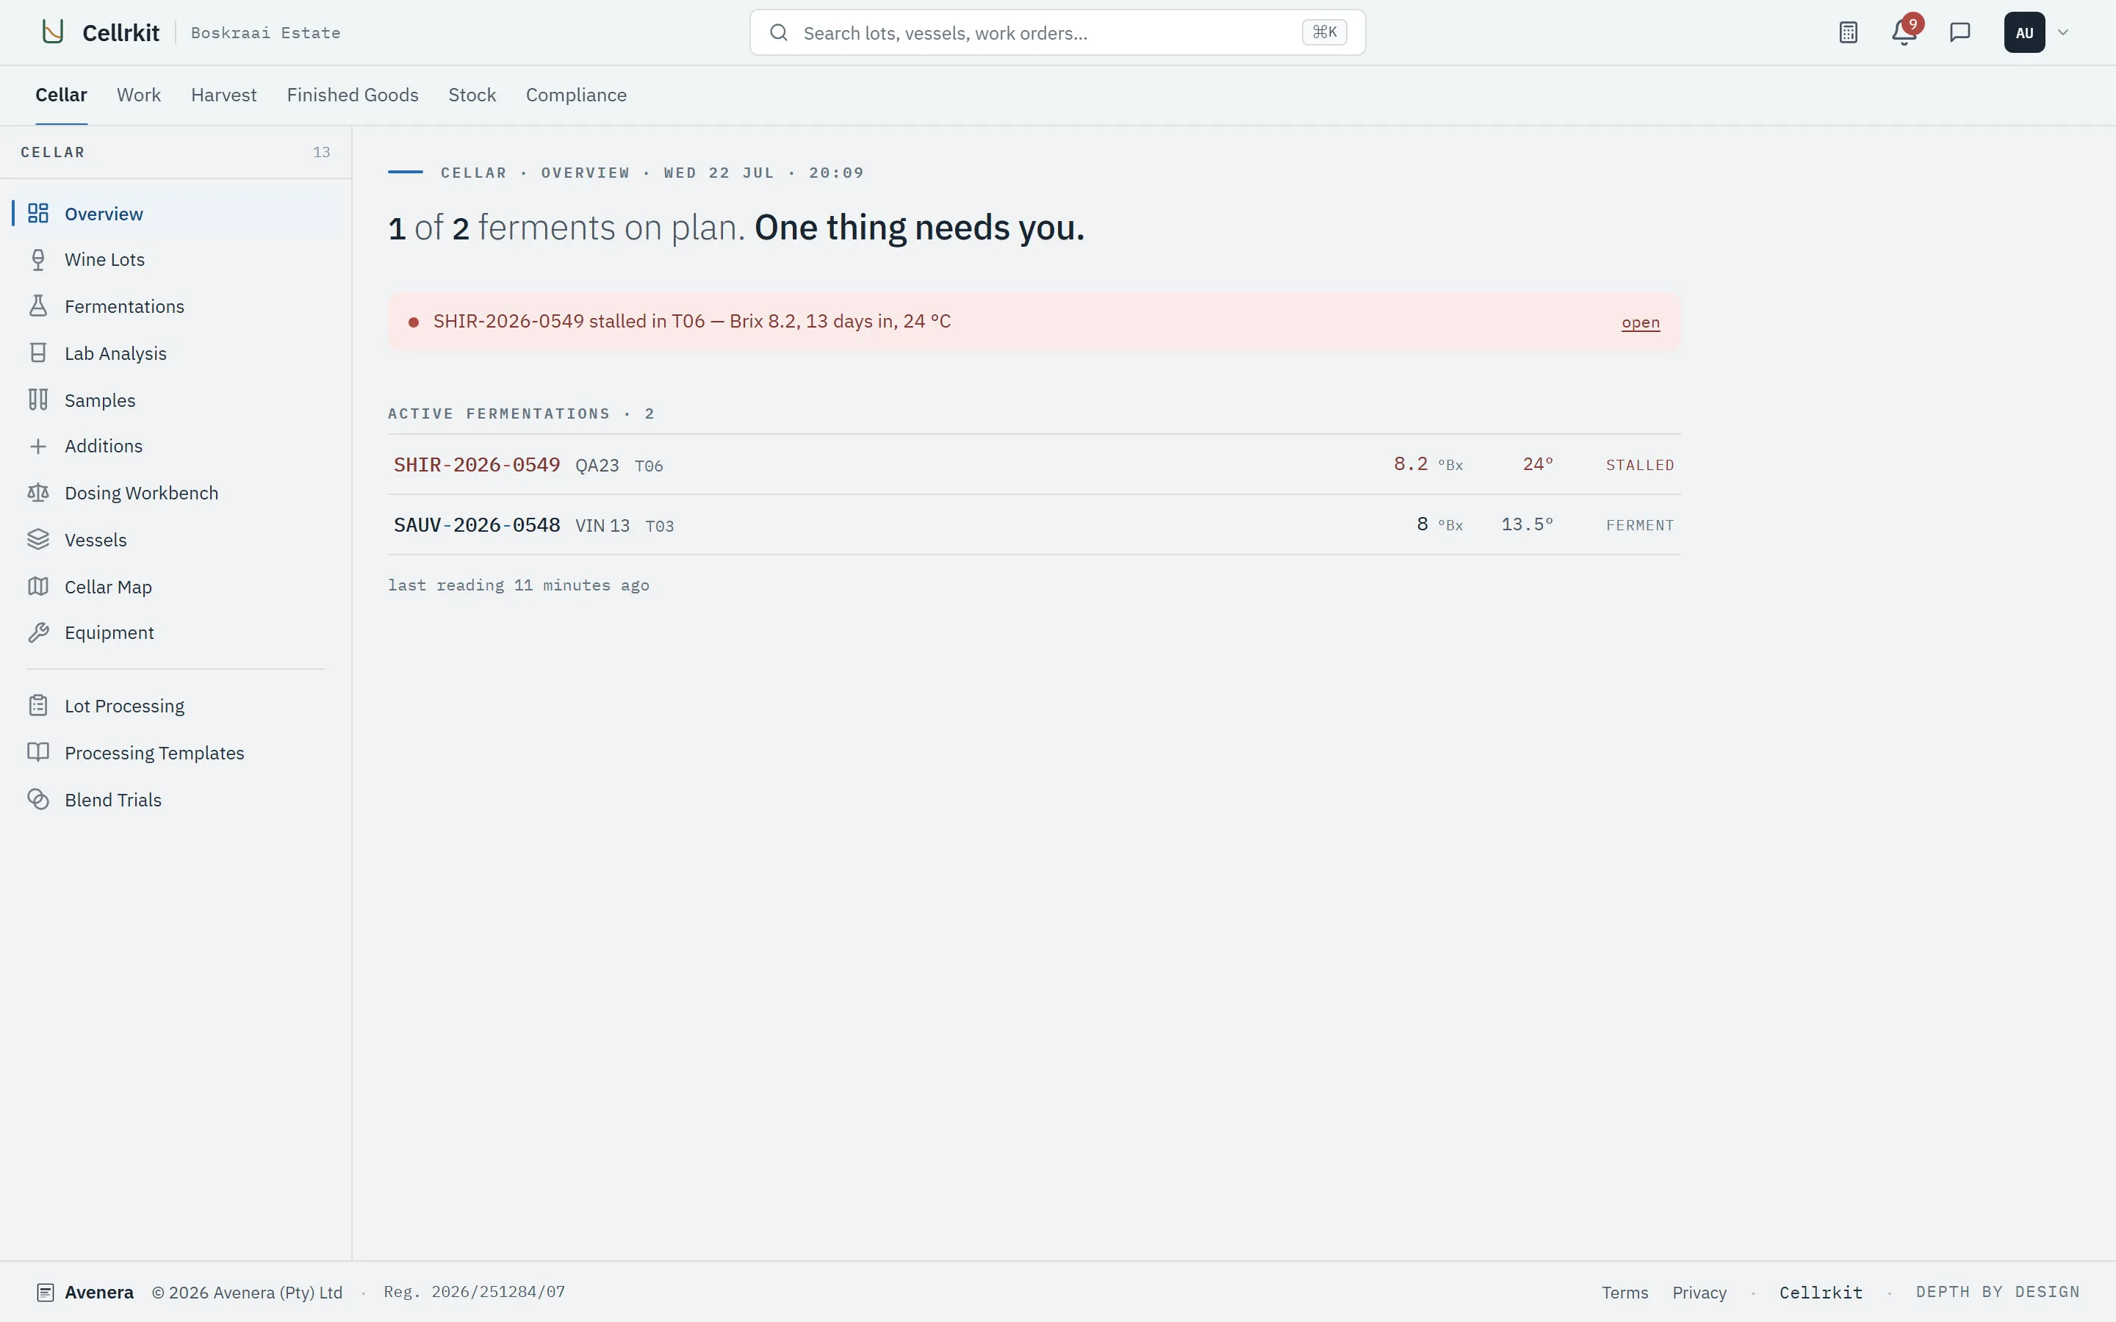Go to Vessels
Image resolution: width=2116 pixels, height=1322 pixels.
tap(176, 540)
